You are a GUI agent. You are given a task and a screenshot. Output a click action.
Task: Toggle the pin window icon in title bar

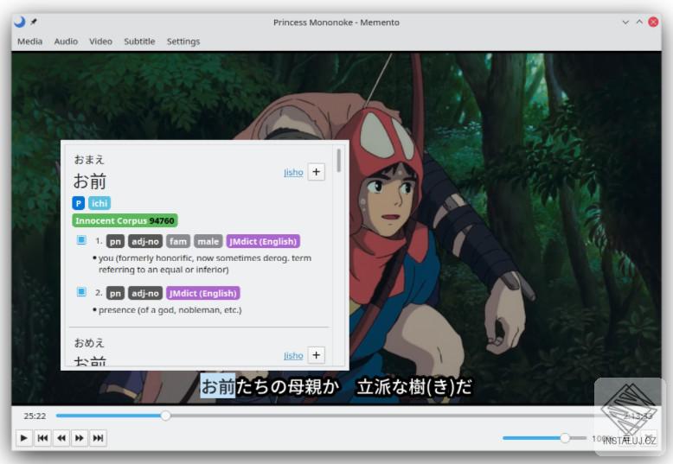pos(34,22)
